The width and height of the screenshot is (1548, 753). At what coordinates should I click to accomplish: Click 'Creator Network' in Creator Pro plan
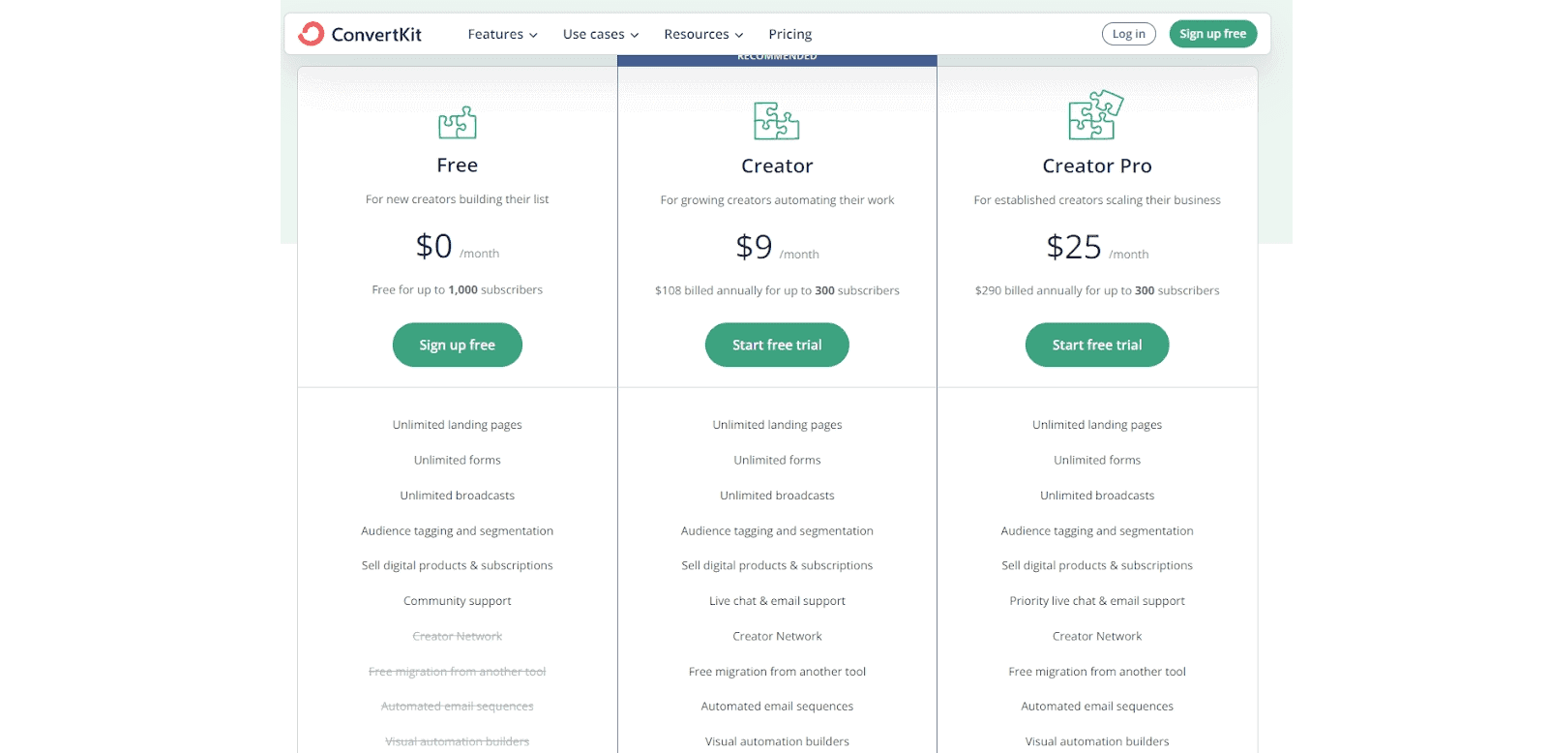coord(1097,637)
